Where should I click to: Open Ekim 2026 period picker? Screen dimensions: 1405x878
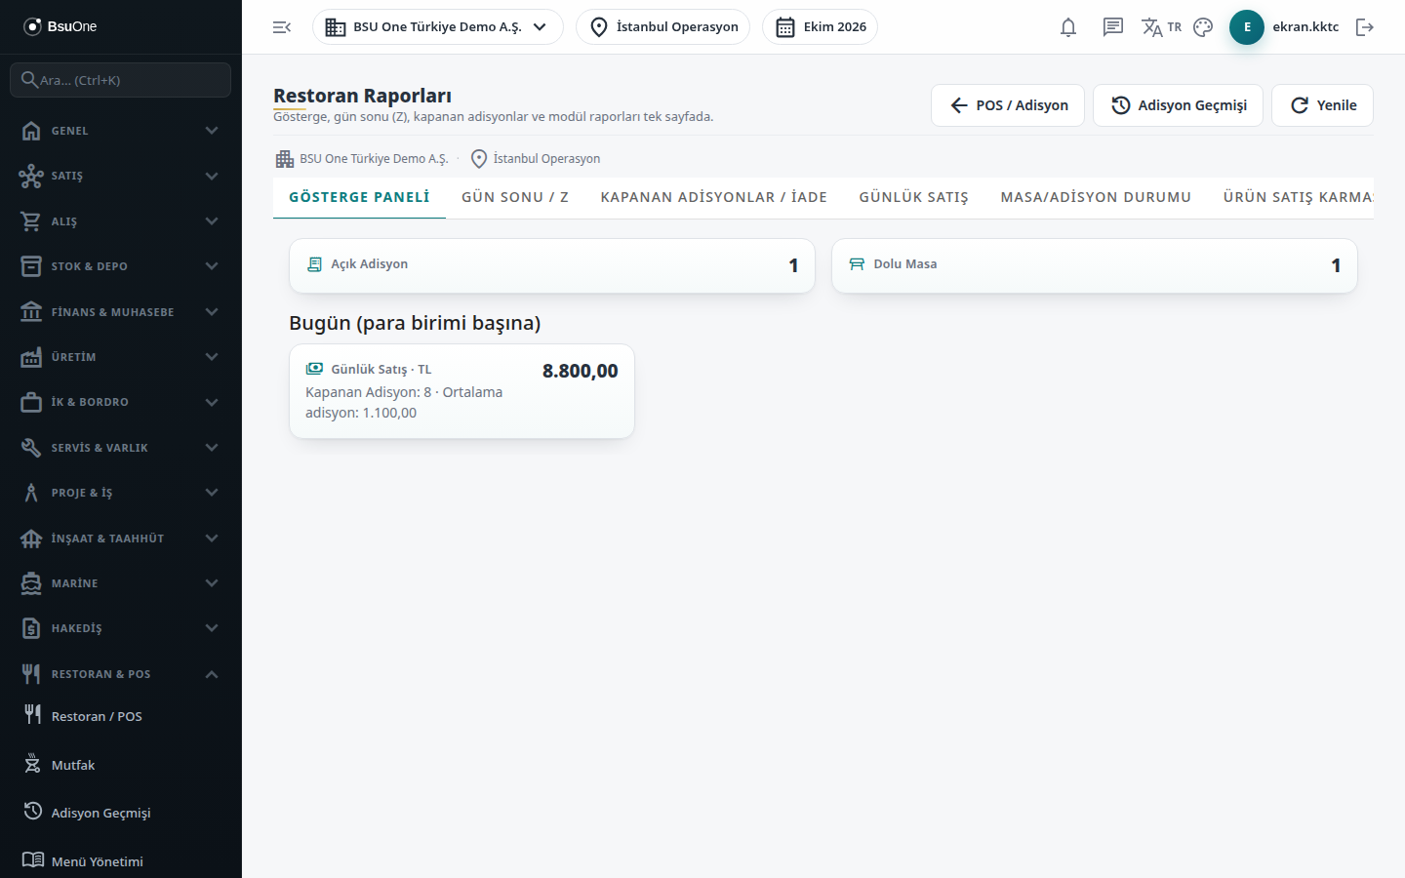coord(820,27)
